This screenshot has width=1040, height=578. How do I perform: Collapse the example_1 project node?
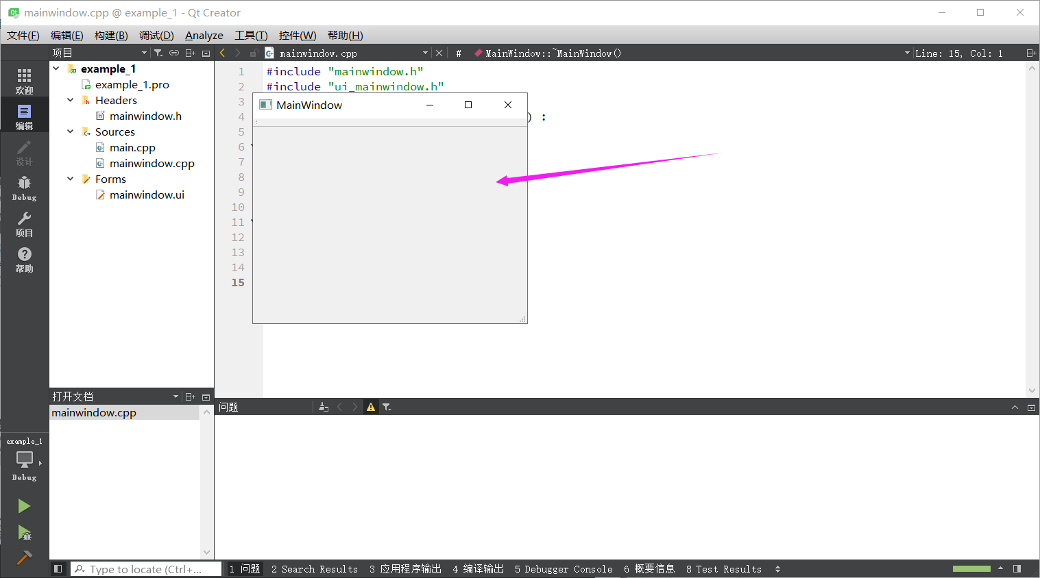56,68
